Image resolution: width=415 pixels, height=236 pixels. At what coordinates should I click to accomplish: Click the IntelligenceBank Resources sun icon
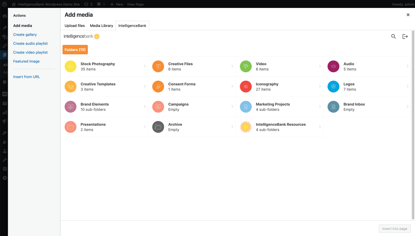click(246, 127)
